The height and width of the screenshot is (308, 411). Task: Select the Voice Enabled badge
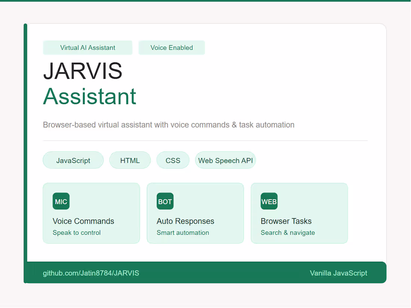pyautogui.click(x=172, y=48)
